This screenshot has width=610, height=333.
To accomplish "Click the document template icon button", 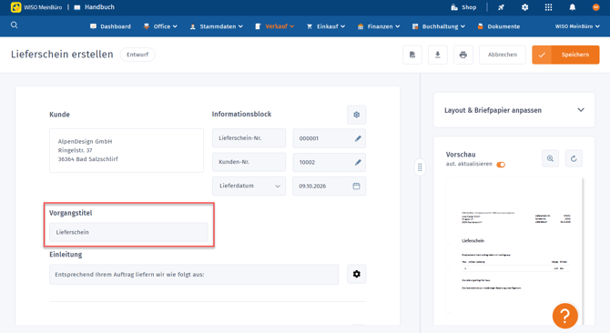I will (x=412, y=55).
